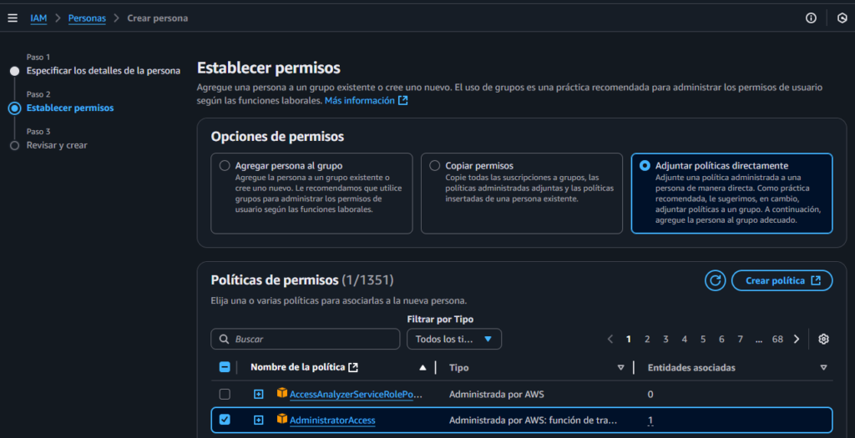
Task: Click AdministratorAccess type cell text
Action: 533,420
